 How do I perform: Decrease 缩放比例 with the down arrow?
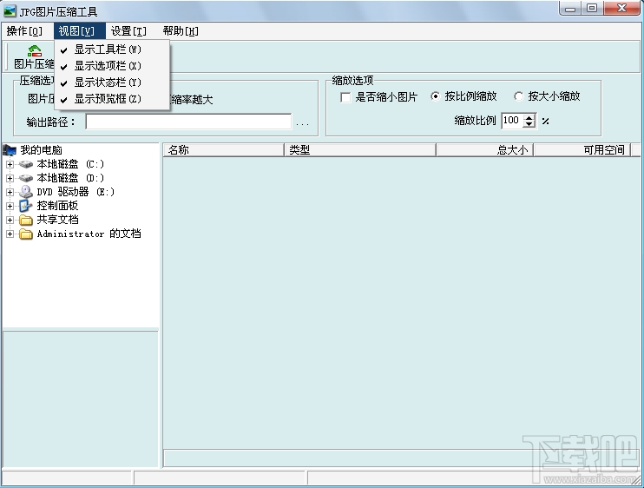point(529,124)
